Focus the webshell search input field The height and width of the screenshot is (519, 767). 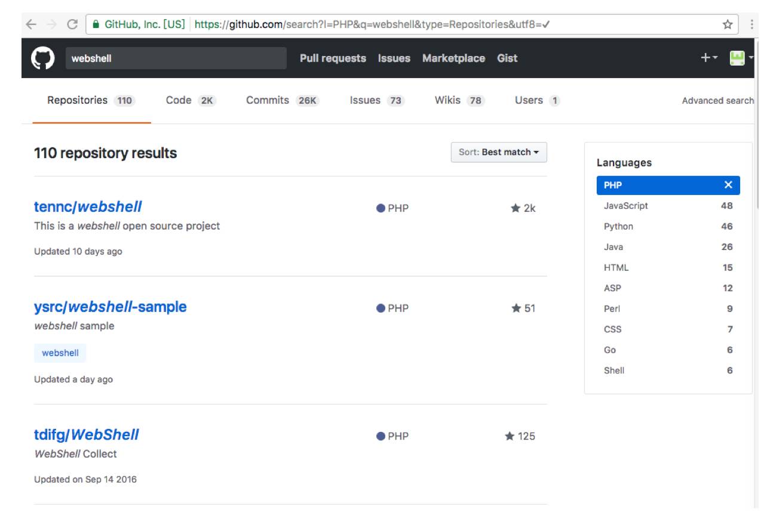coord(176,58)
